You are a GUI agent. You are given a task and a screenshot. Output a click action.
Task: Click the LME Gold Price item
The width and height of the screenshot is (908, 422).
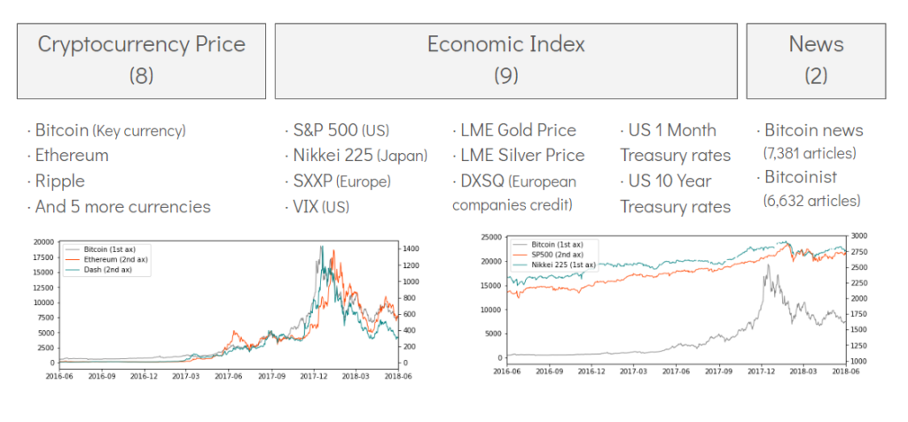point(518,131)
